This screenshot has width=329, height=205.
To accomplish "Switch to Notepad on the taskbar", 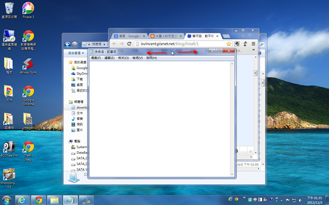I will click(x=70, y=200).
